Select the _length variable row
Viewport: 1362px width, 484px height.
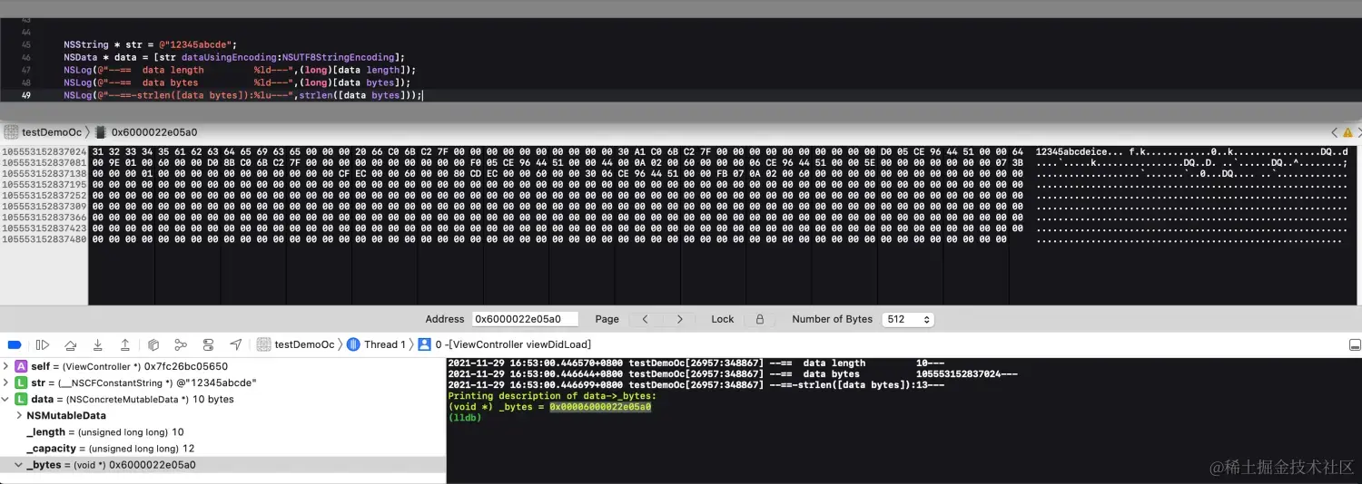[x=222, y=431]
